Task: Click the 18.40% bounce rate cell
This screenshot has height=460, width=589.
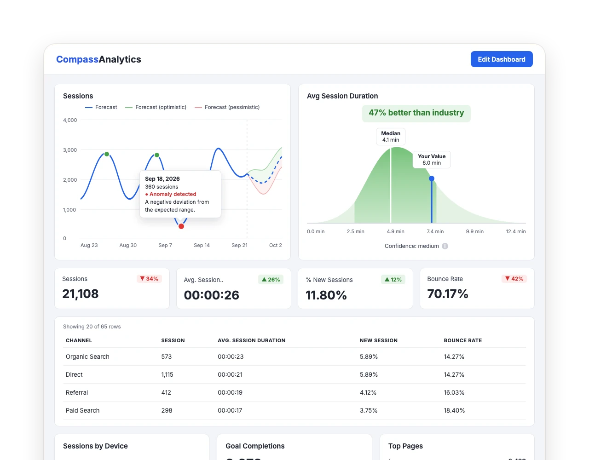Action: pyautogui.click(x=454, y=410)
